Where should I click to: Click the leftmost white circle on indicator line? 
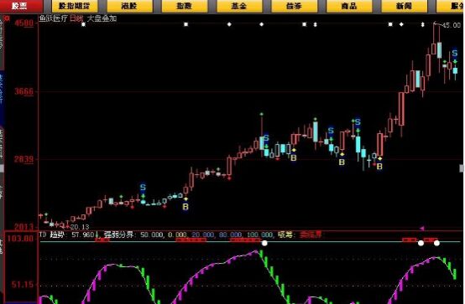[264, 243]
